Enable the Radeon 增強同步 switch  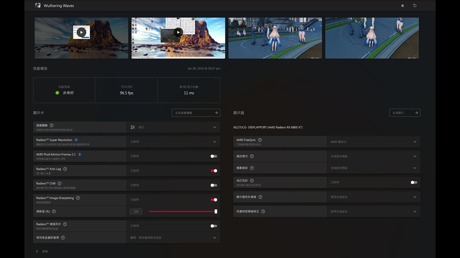click(x=214, y=226)
